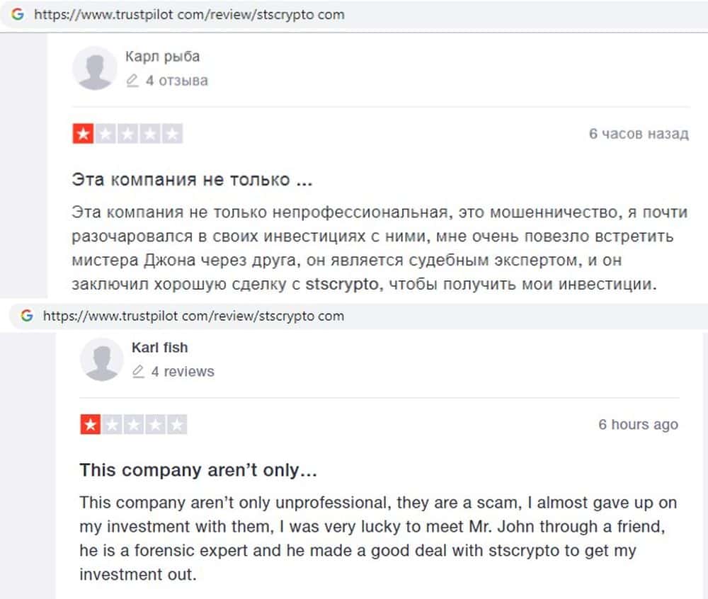Click the pencil icon beside 4 отзыва

point(132,81)
